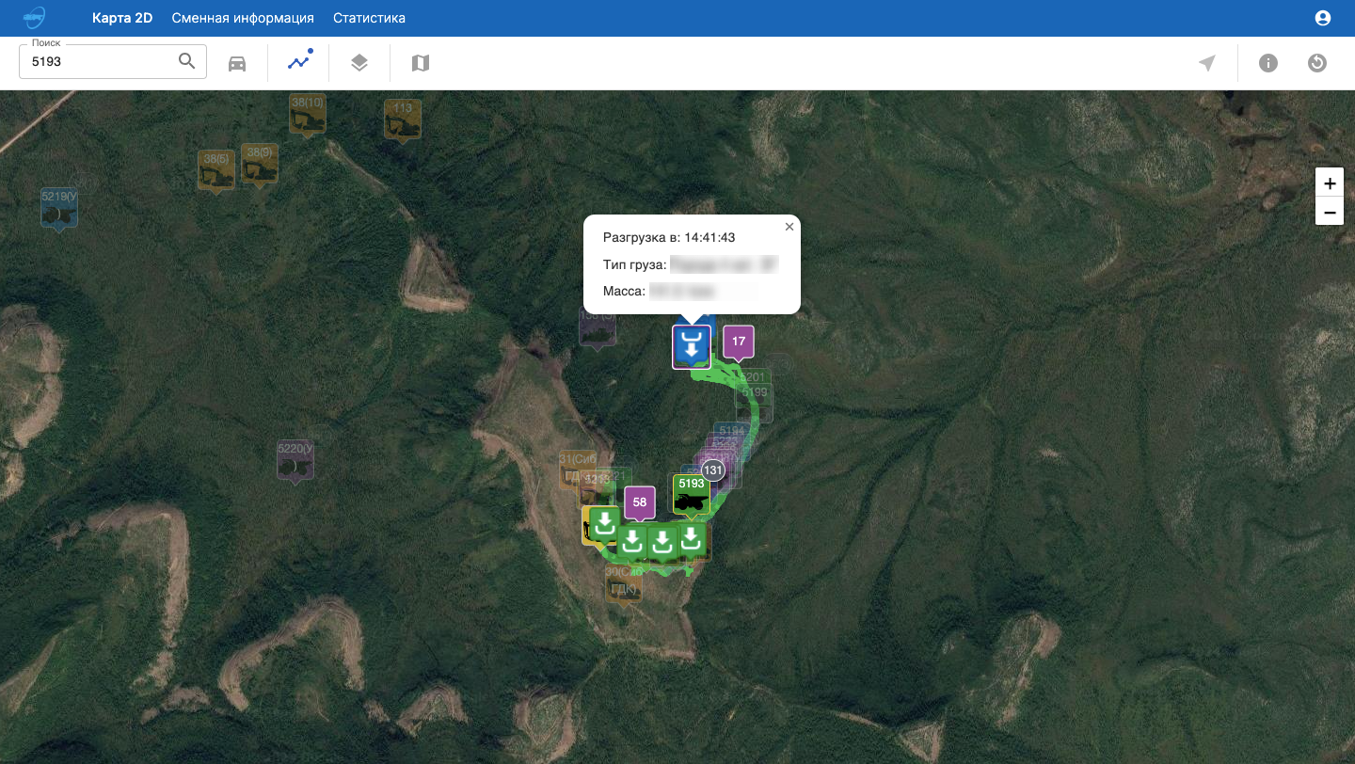Image resolution: width=1355 pixels, height=764 pixels.
Task: Click the history restore icon
Action: click(1317, 63)
